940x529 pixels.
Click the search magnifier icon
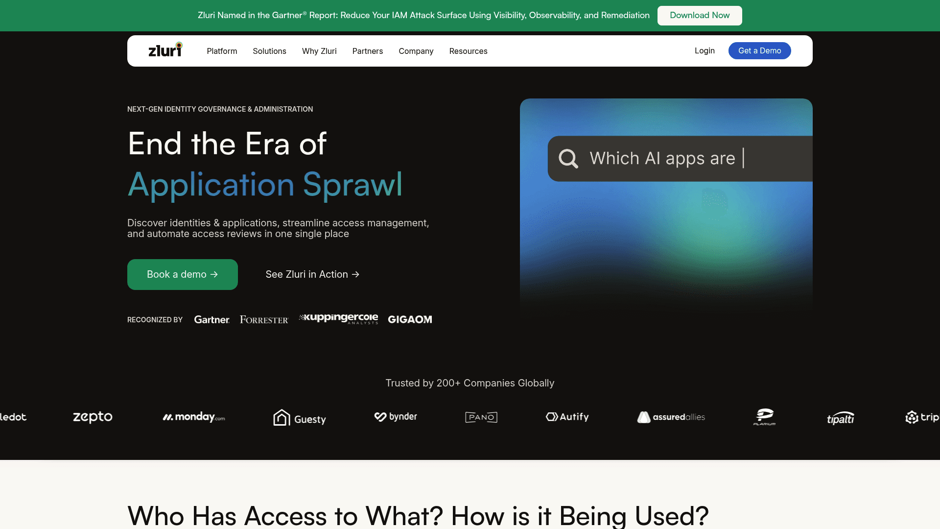tap(568, 159)
